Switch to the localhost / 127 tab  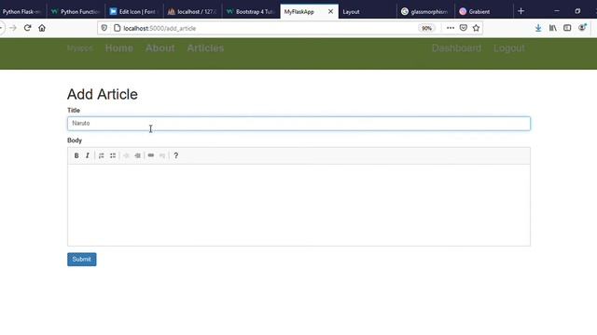(193, 12)
